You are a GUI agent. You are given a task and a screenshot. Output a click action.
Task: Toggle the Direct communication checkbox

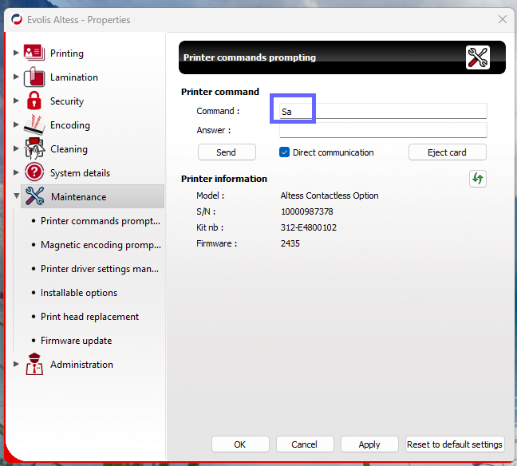284,152
